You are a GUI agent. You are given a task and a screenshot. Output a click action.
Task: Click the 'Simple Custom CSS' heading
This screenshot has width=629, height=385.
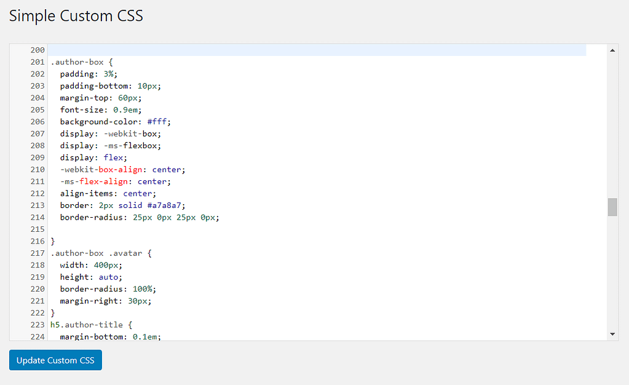click(76, 16)
